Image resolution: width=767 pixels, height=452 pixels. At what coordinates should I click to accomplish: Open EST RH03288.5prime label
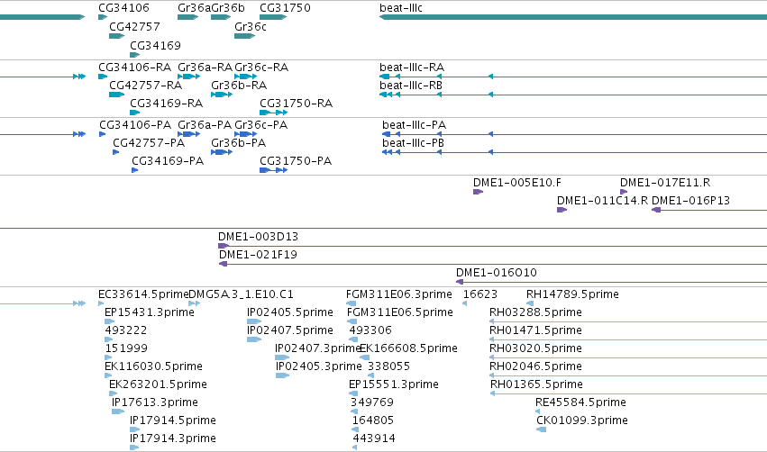click(x=536, y=312)
